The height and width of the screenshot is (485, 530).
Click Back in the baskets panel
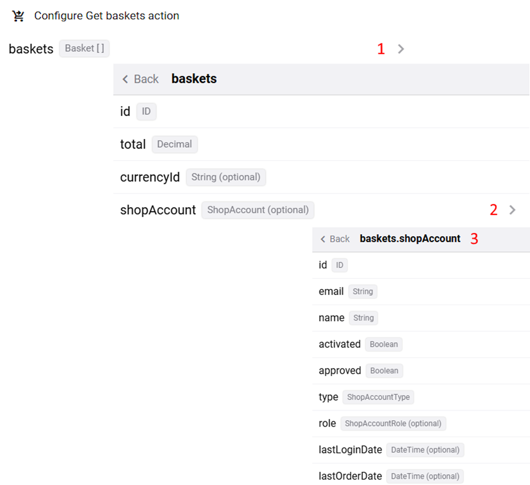pos(141,79)
